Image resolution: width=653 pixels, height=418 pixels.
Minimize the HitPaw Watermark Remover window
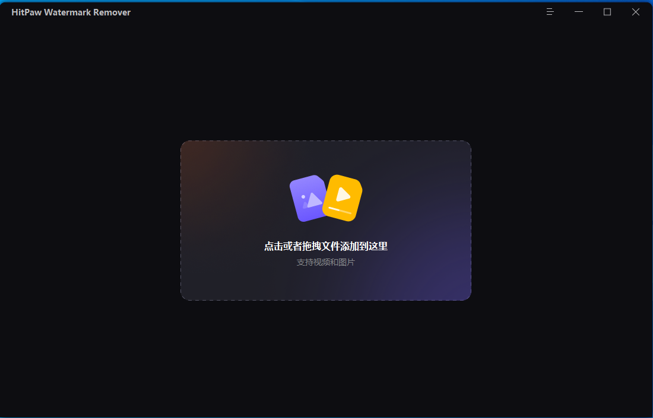(x=578, y=12)
